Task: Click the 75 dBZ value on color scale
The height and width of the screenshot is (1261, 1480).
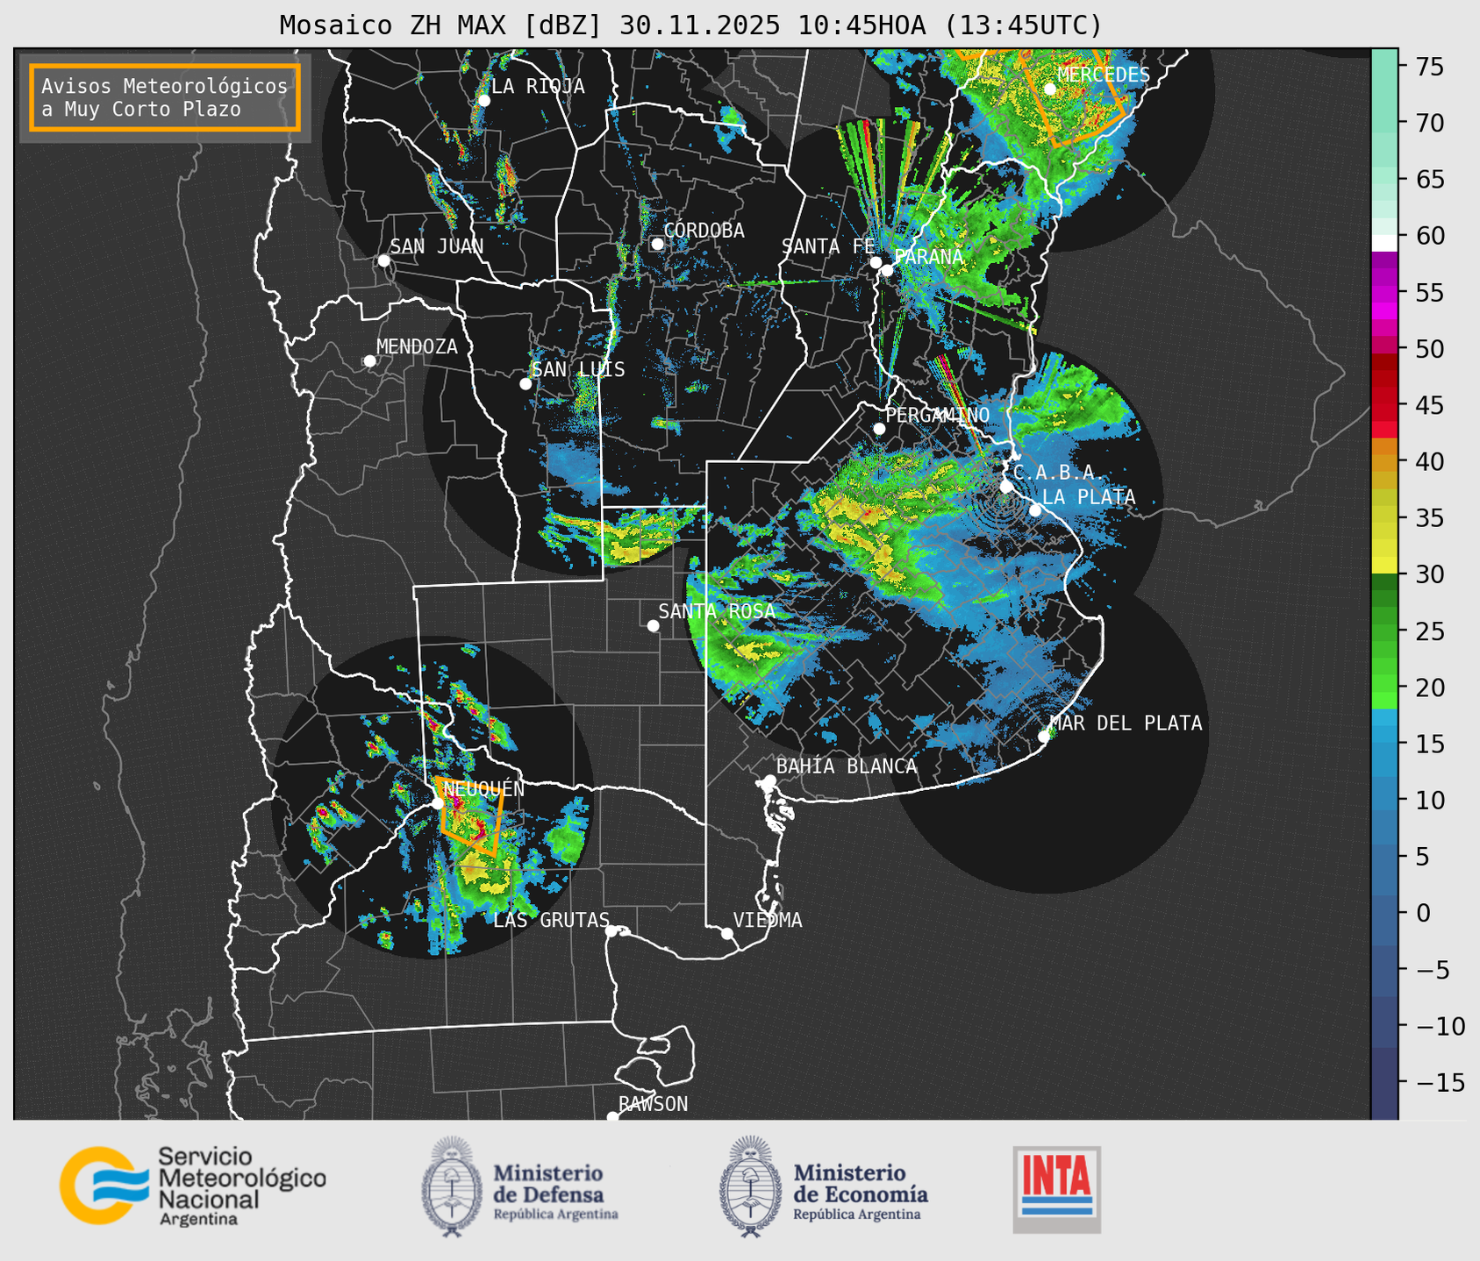Action: pyautogui.click(x=1428, y=67)
